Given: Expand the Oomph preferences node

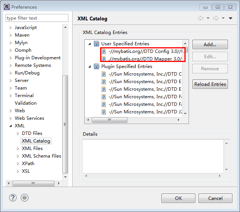Looking at the screenshot, I should click(11, 50).
